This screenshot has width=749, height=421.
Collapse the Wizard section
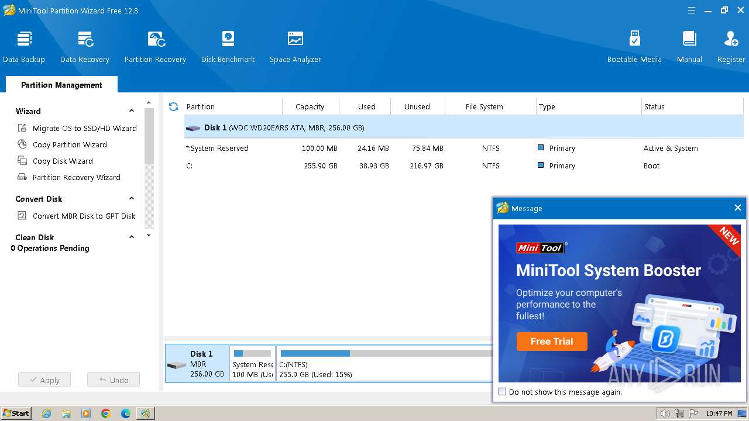[x=132, y=111]
